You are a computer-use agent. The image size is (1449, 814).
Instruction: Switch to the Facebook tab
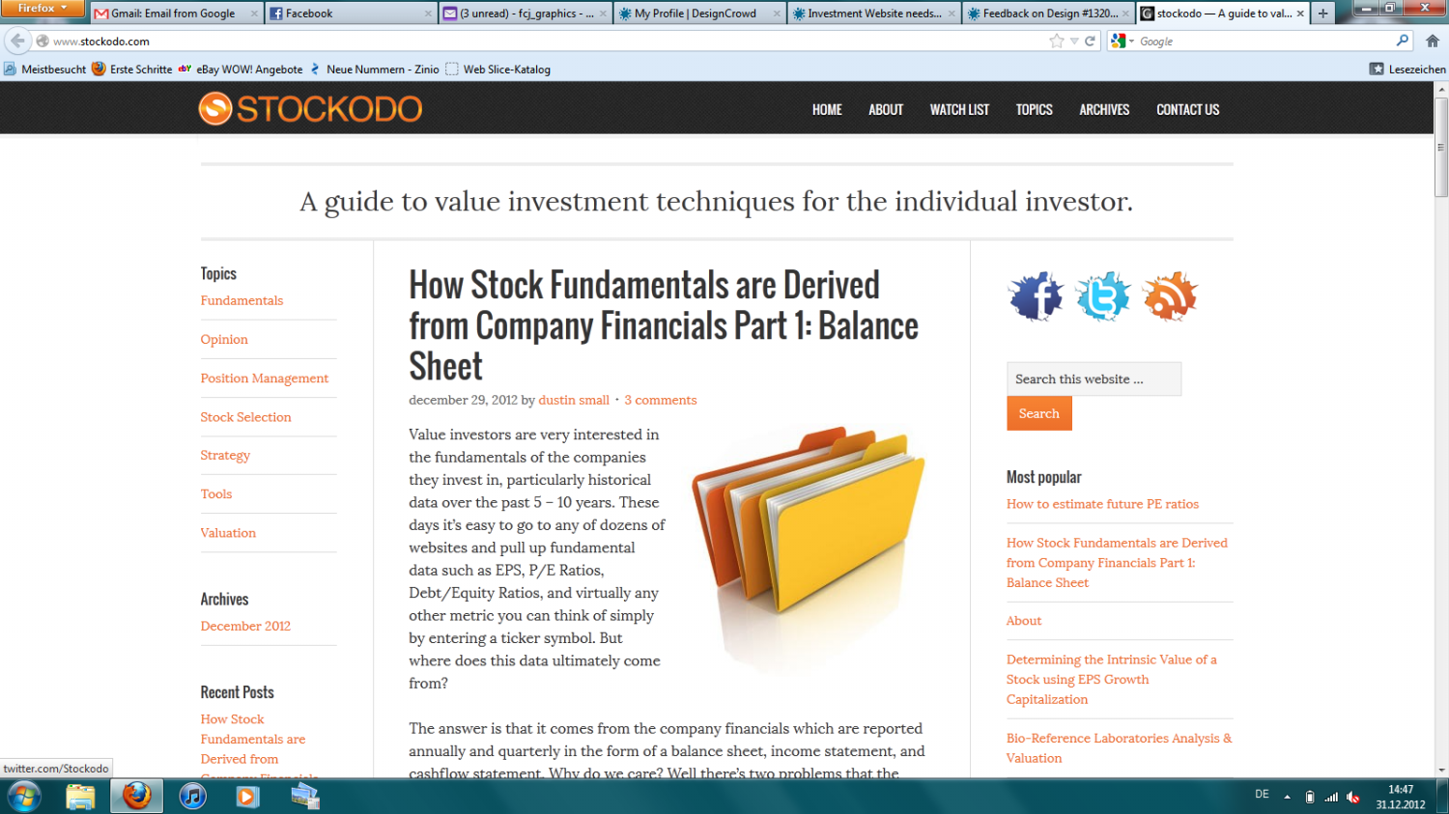pyautogui.click(x=351, y=14)
